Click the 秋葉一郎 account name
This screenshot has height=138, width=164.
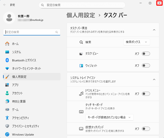(x=24, y=16)
